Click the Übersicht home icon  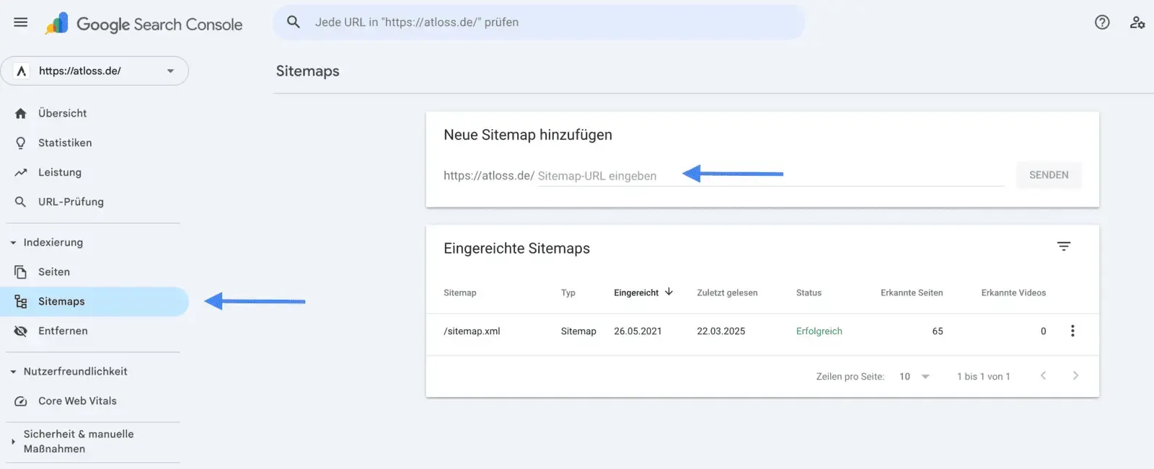(21, 113)
